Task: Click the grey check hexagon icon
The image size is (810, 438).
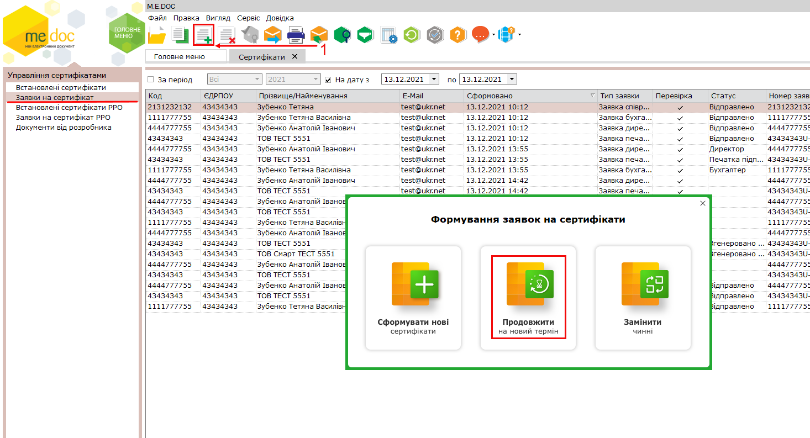Action: click(435, 35)
